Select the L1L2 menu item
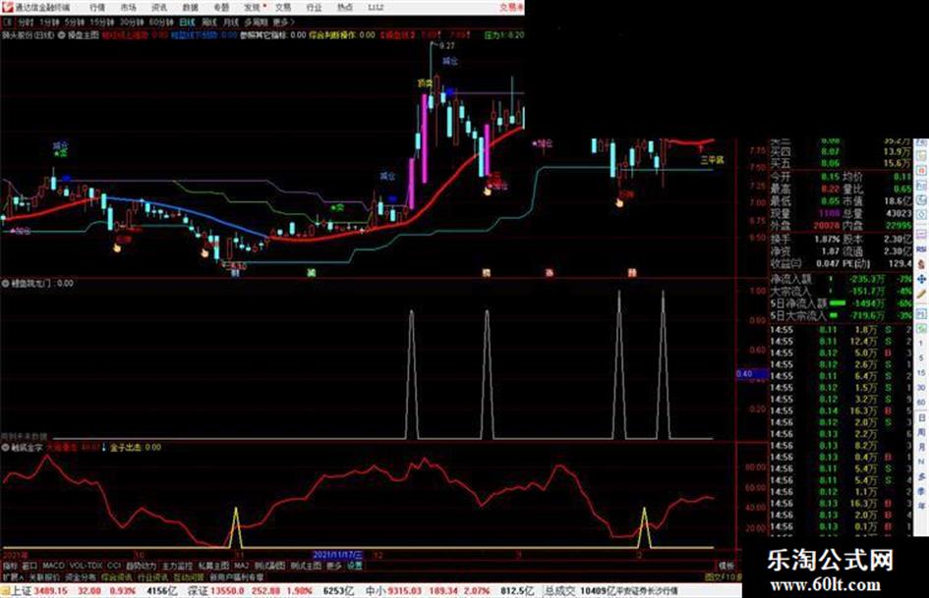 (376, 8)
